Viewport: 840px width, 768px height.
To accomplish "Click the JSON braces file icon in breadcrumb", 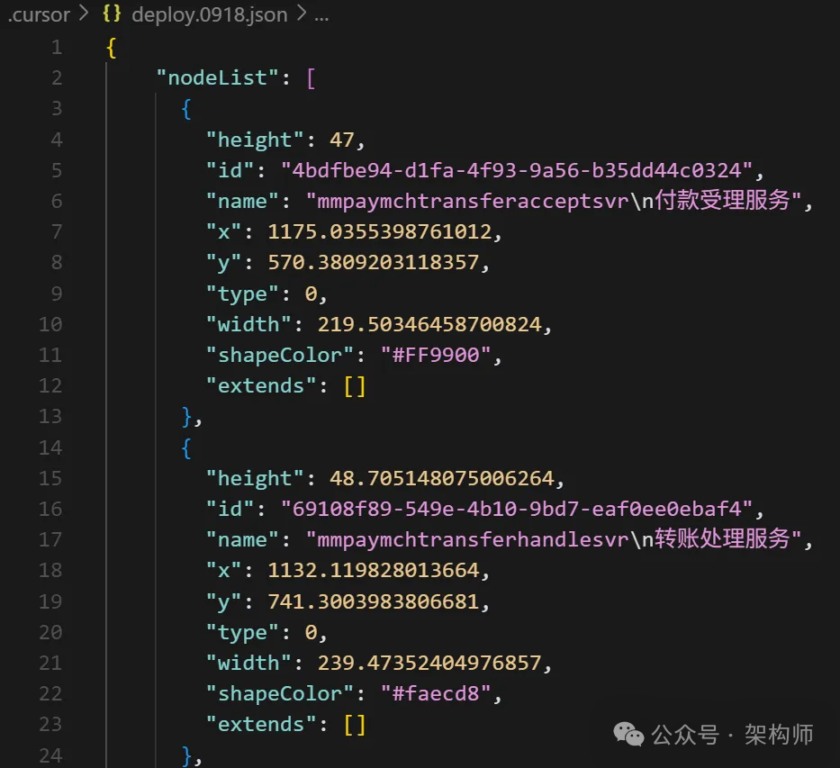I will pyautogui.click(x=112, y=14).
